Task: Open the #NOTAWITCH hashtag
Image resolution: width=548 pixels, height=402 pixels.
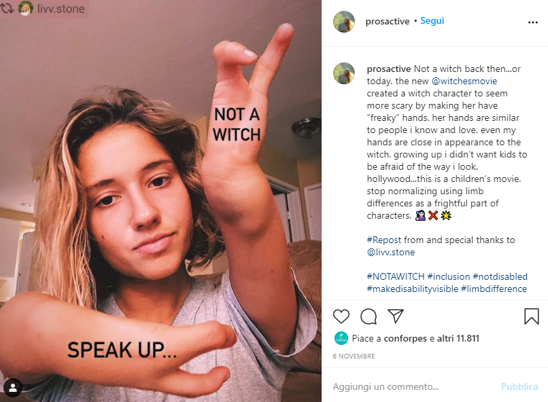Action: 395,277
